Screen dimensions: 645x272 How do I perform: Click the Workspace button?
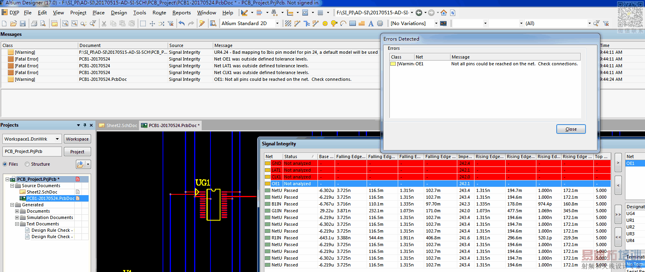(x=77, y=139)
